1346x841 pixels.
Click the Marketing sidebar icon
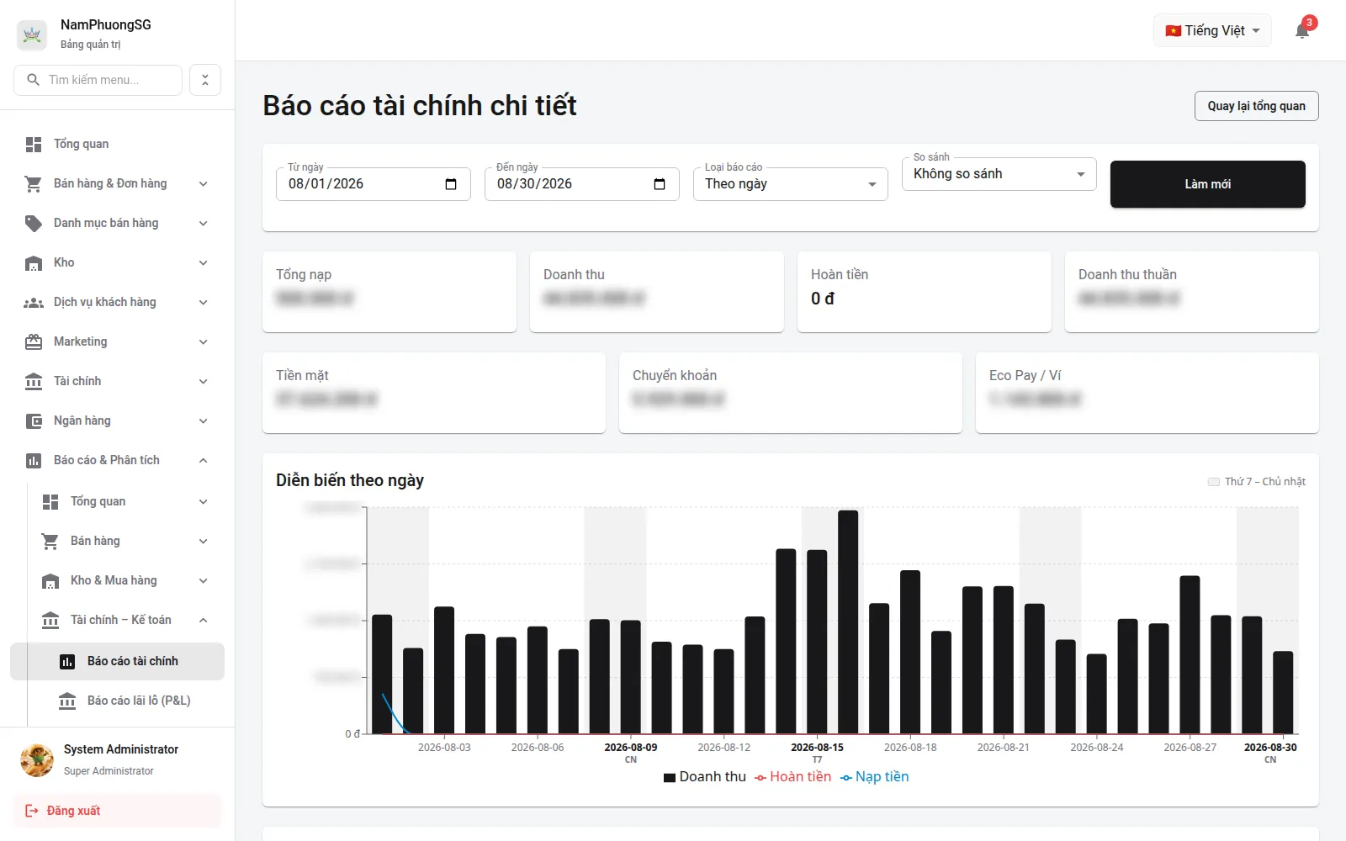click(x=34, y=342)
